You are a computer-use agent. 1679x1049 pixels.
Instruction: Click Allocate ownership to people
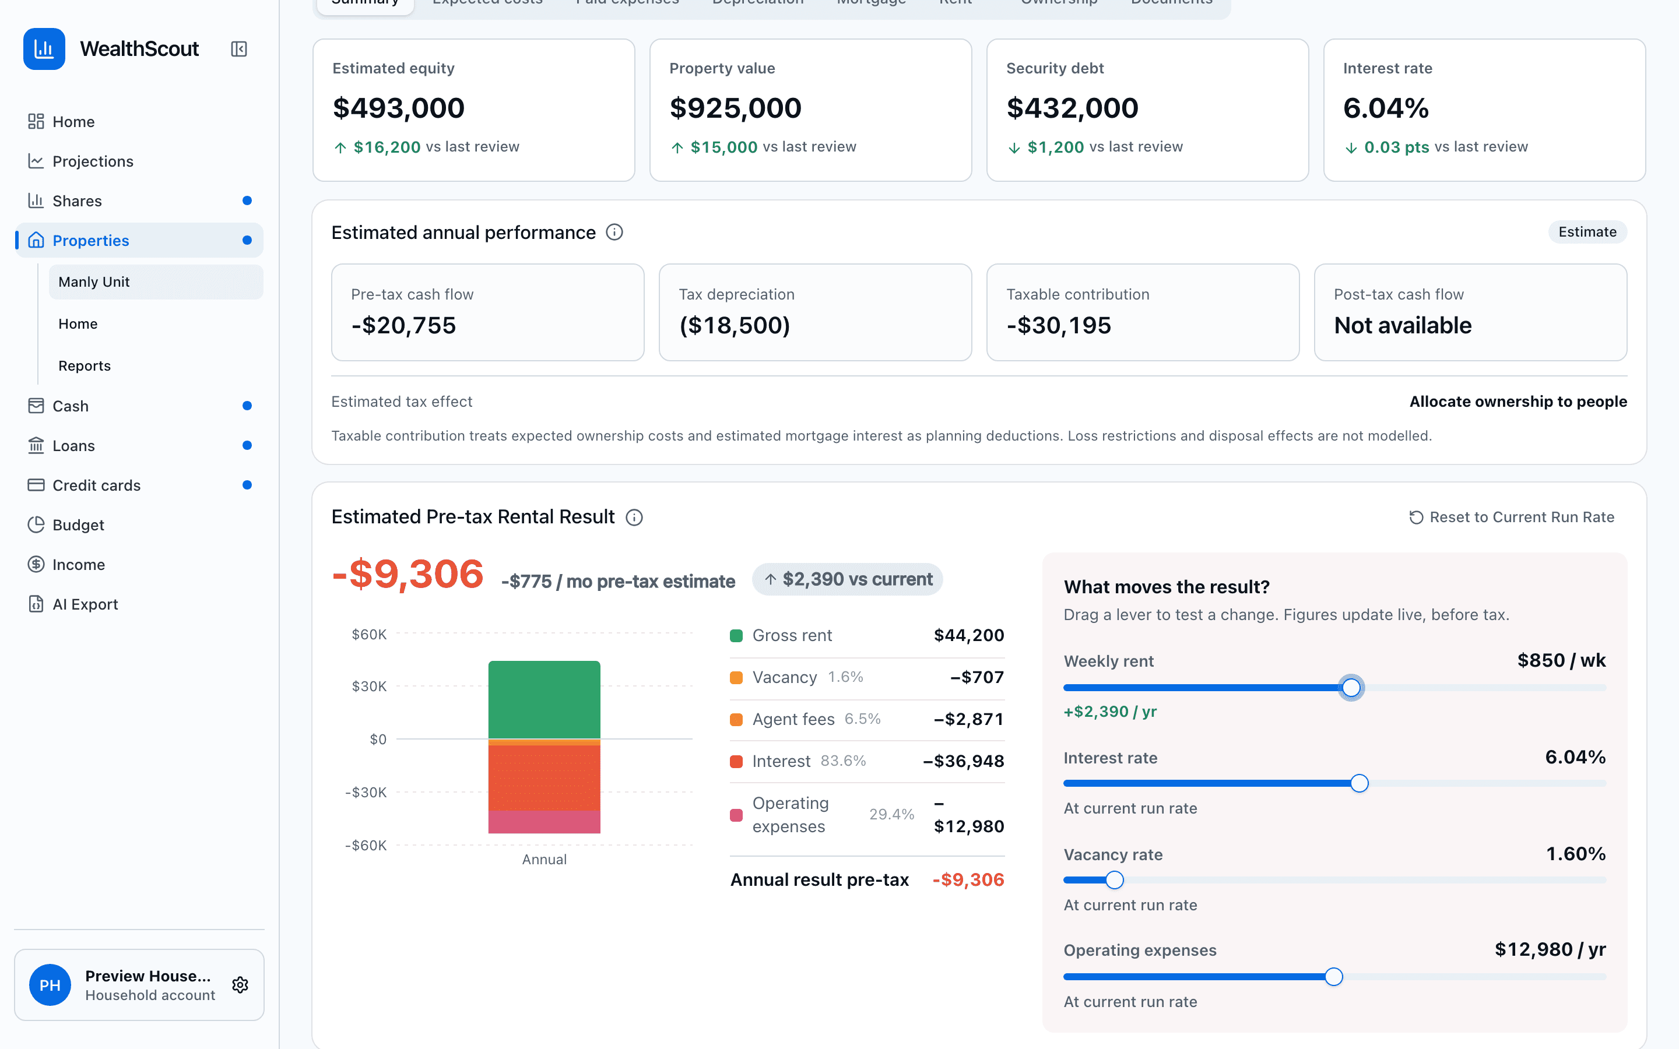pos(1518,402)
